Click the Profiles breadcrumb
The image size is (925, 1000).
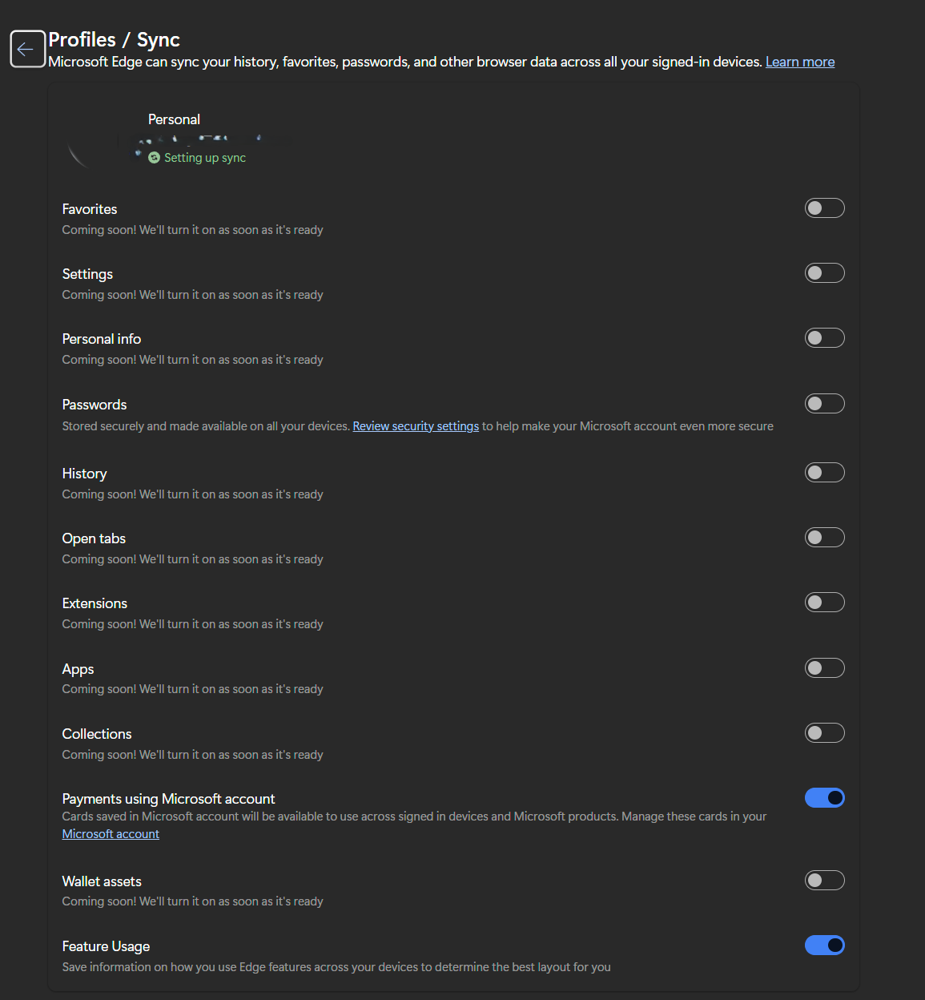[x=82, y=39]
